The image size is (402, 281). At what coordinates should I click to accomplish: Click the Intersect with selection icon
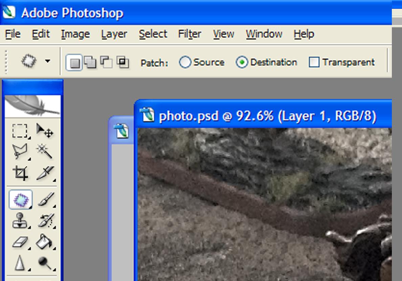[x=122, y=62]
